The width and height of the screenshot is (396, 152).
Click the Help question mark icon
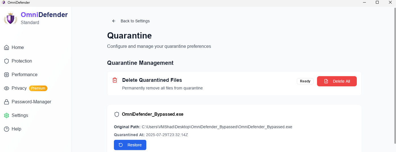click(x=7, y=129)
